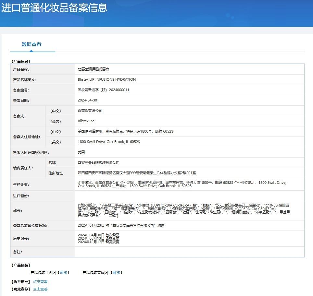Image resolution: width=313 pixels, height=296 pixels.
Task: Select the 【产品信息】 section heading
Action: [21, 61]
